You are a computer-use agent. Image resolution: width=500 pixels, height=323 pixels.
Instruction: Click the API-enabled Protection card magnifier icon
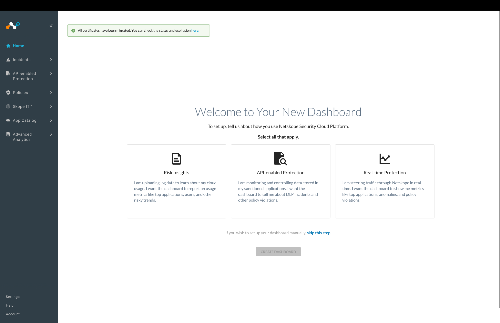280,158
